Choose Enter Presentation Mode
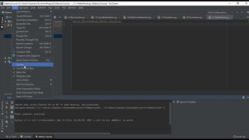 click(x=33, y=89)
